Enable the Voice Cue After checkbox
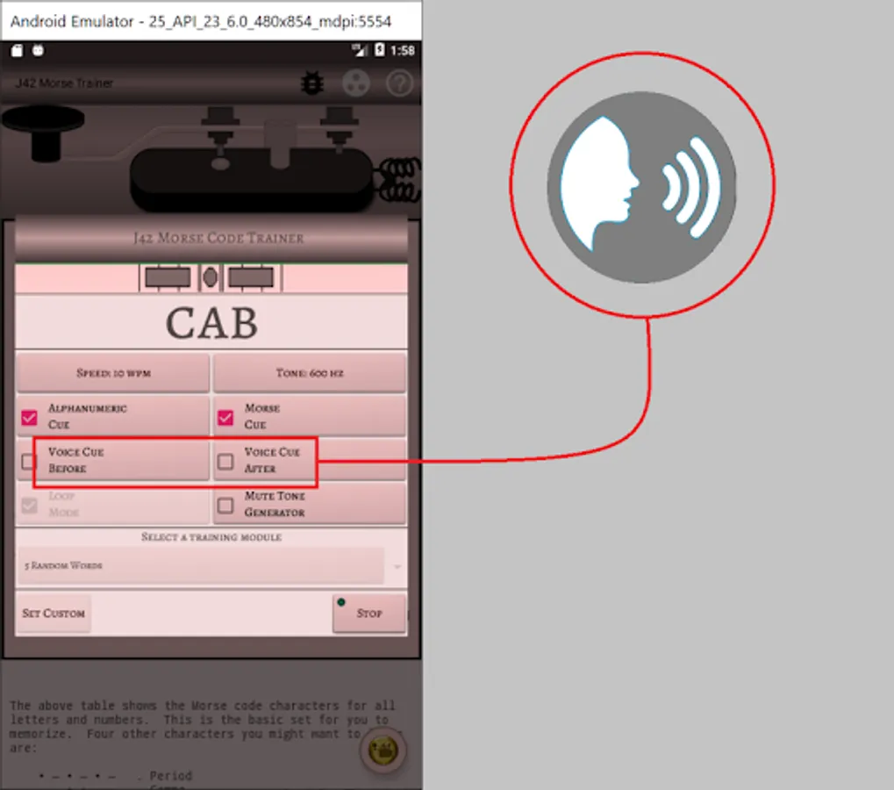 pyautogui.click(x=225, y=461)
